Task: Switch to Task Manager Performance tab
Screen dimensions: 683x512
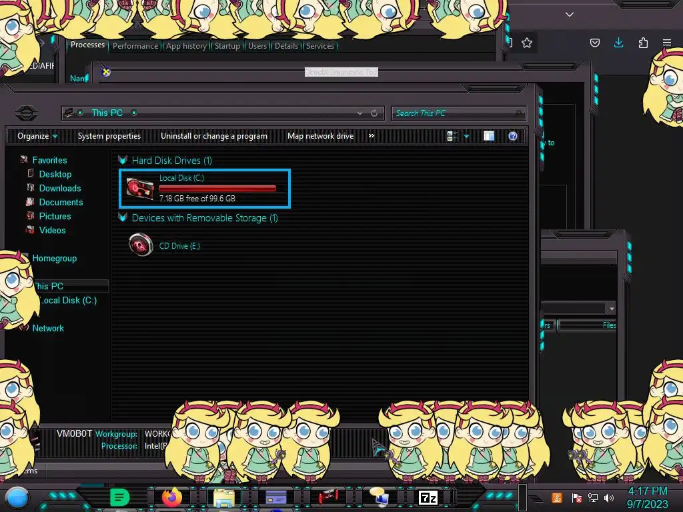Action: point(135,46)
